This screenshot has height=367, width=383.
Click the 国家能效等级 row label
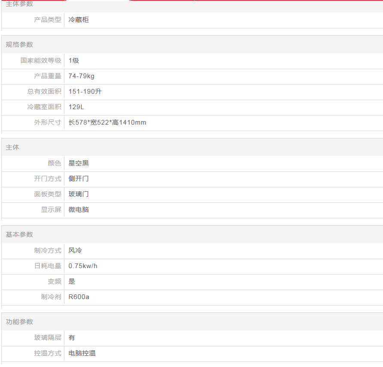[41, 61]
